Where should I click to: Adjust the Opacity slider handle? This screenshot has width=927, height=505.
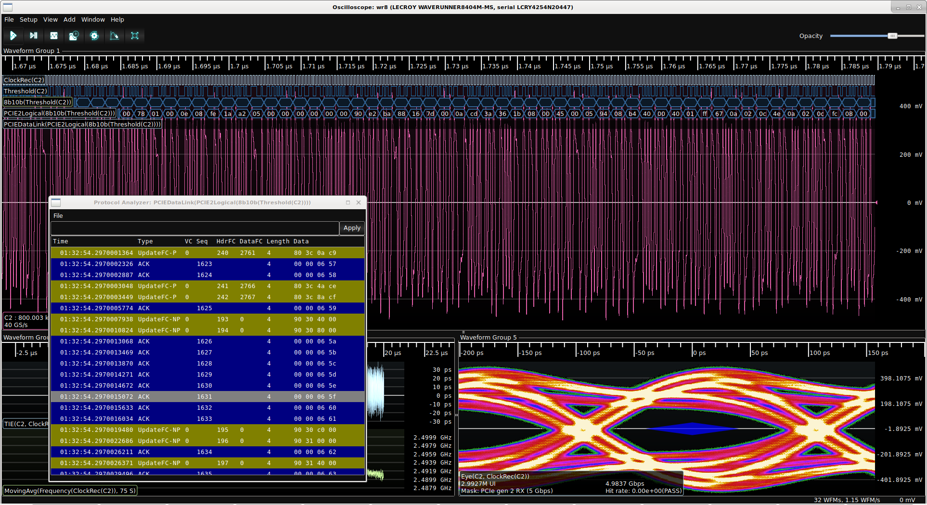pos(892,36)
